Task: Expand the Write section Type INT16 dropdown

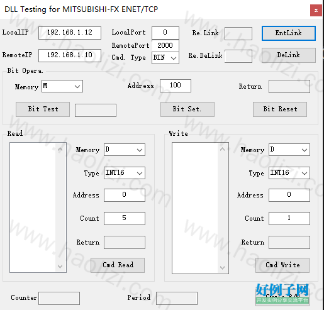Action: (289, 173)
